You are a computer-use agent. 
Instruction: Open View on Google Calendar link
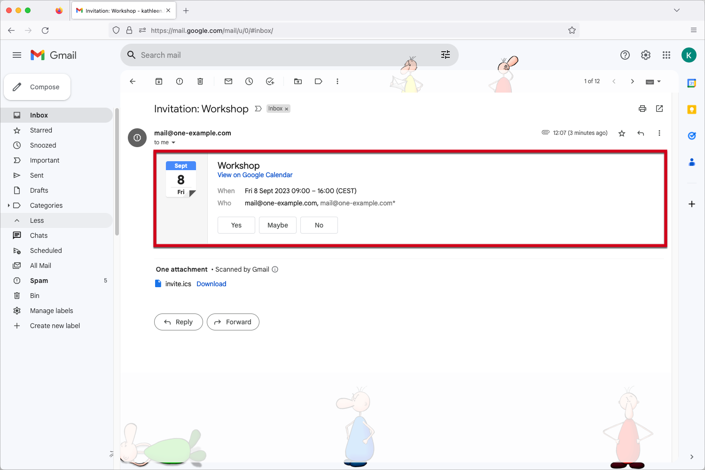[255, 174]
